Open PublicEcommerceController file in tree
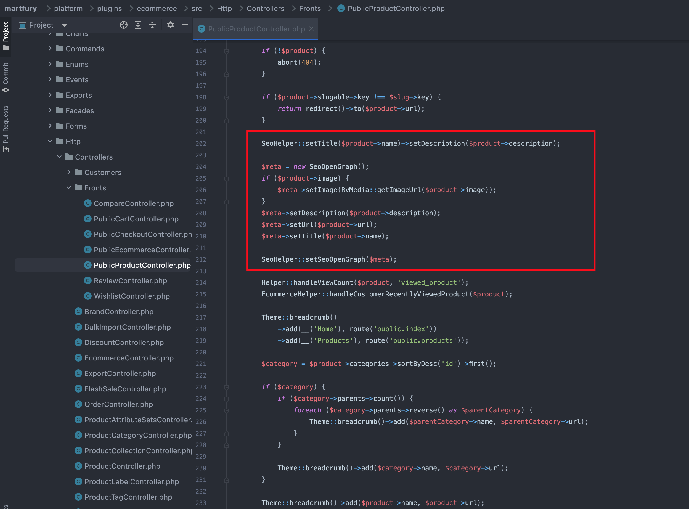Viewport: 689px width, 509px height. 138,250
